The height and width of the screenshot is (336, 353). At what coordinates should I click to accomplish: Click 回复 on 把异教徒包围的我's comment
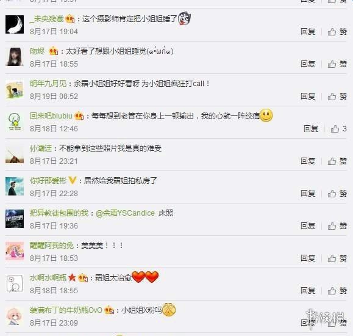[x=308, y=225]
